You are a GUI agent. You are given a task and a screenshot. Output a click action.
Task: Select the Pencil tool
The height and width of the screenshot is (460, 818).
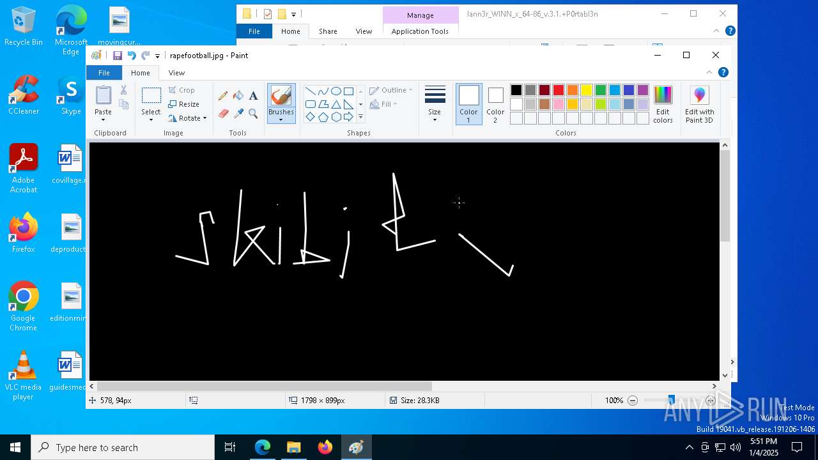pyautogui.click(x=223, y=96)
